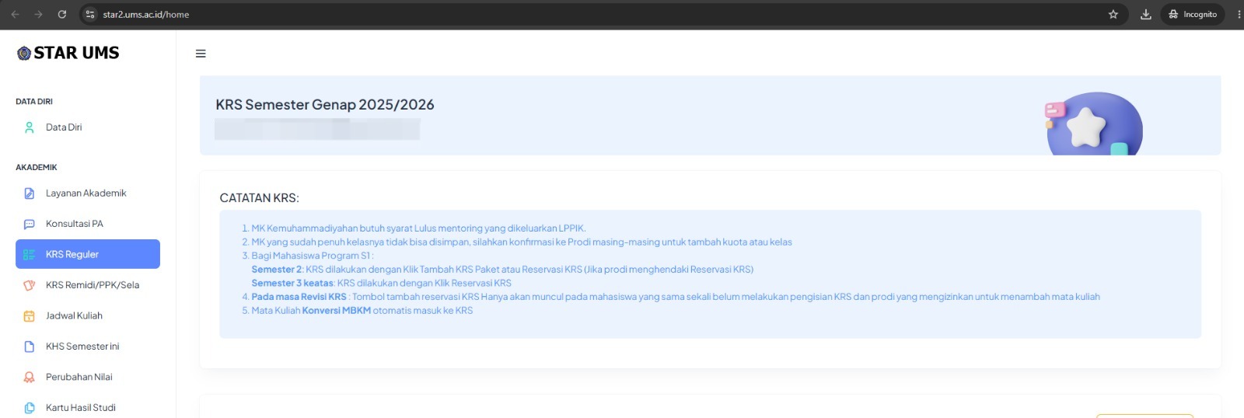
Task: Bookmark this page with star icon
Action: [x=1113, y=14]
